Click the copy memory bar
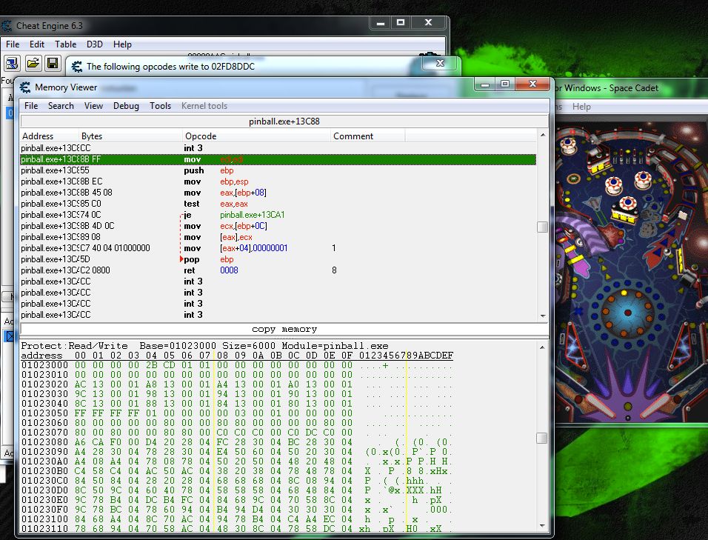Viewport: 708px width, 540px height. point(284,329)
